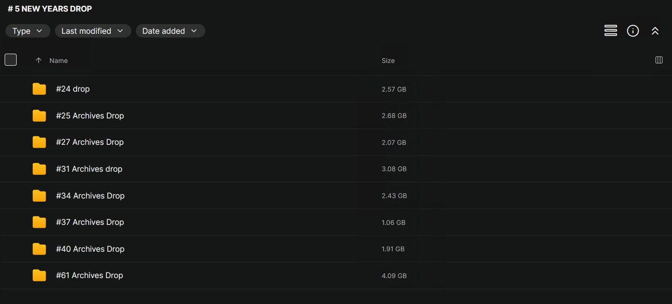
Task: Sort by the Name column header
Action: point(59,61)
